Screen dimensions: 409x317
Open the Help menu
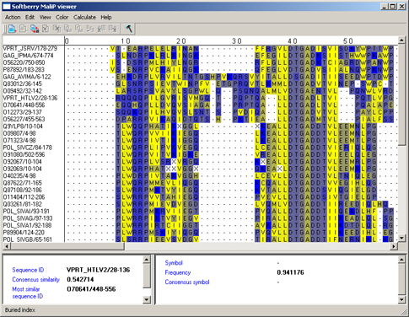106,17
